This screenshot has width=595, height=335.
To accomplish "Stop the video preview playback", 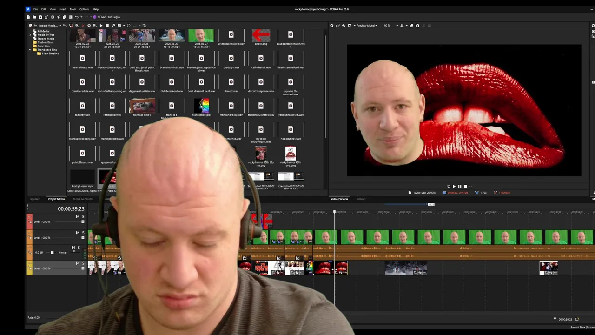I will pos(465,186).
